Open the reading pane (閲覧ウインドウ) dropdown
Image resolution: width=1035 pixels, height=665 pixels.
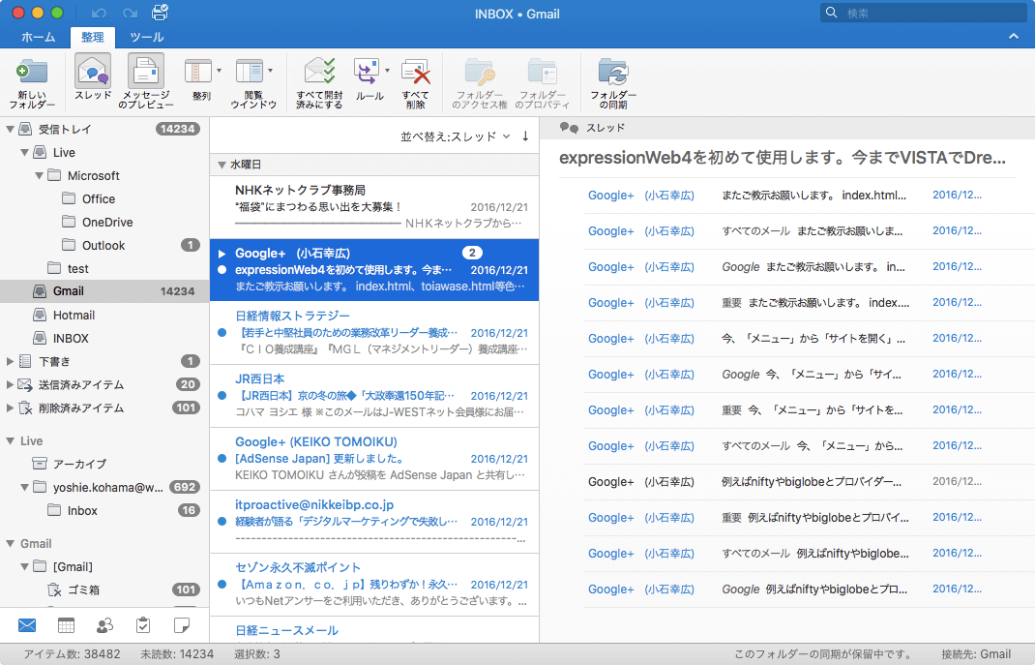tap(270, 71)
